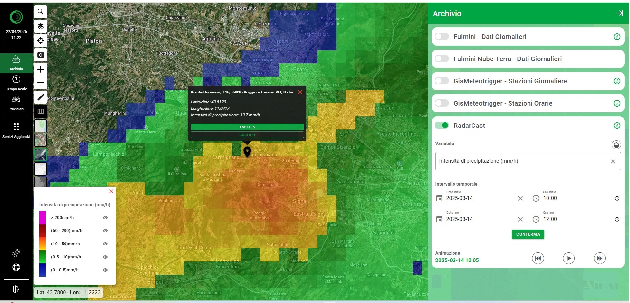Image resolution: width=630 pixels, height=303 pixels.
Task: Hide the (10 - 50)mm/h legend class
Action: 105,244
